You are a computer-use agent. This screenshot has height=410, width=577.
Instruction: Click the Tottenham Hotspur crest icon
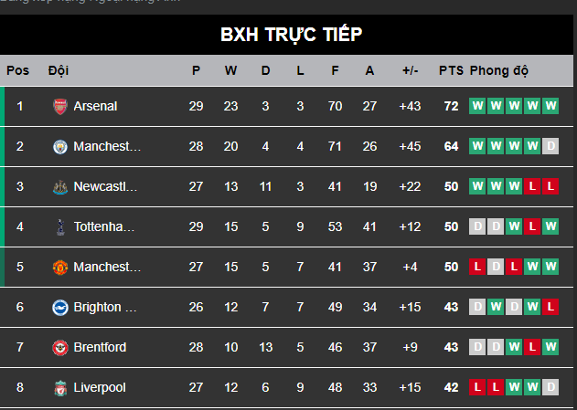60,227
